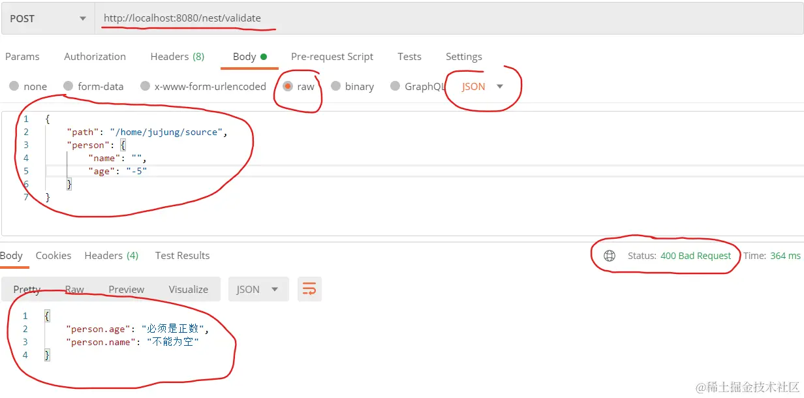This screenshot has width=804, height=398.
Task: Select the x-www-form-urlencoded option
Action: [x=203, y=86]
